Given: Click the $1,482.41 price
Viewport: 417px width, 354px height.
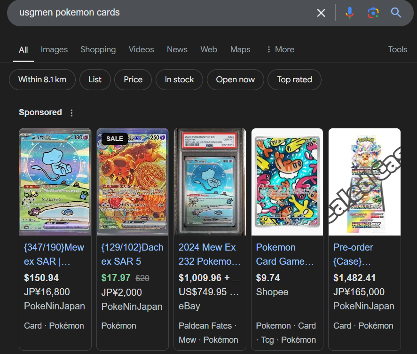Looking at the screenshot, I should pos(354,278).
